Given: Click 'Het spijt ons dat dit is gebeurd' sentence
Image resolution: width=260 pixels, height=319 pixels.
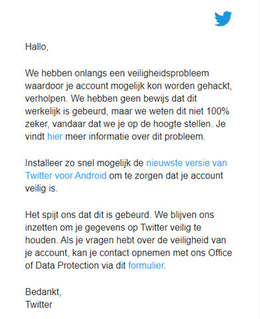Looking at the screenshot, I should [x=88, y=214].
